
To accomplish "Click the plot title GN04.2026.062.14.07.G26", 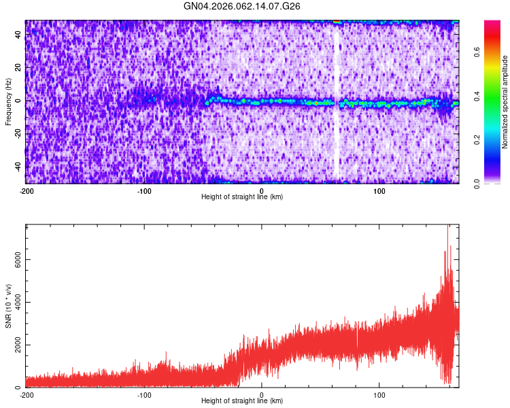I will point(241,6).
